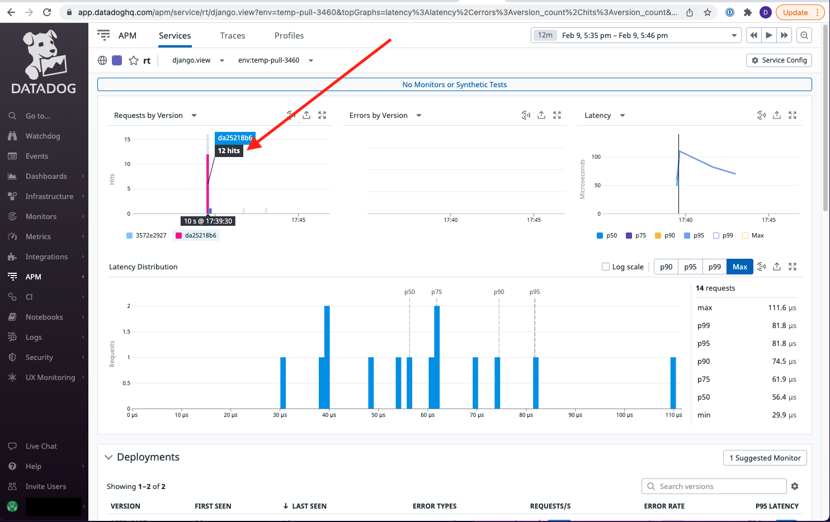Image resolution: width=830 pixels, height=522 pixels.
Task: Click the No Monitors or Synthetic Tests banner
Action: point(454,84)
